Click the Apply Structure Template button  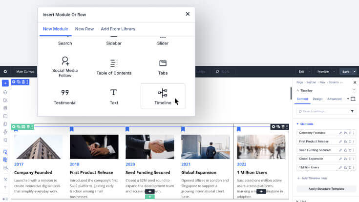click(x=326, y=189)
